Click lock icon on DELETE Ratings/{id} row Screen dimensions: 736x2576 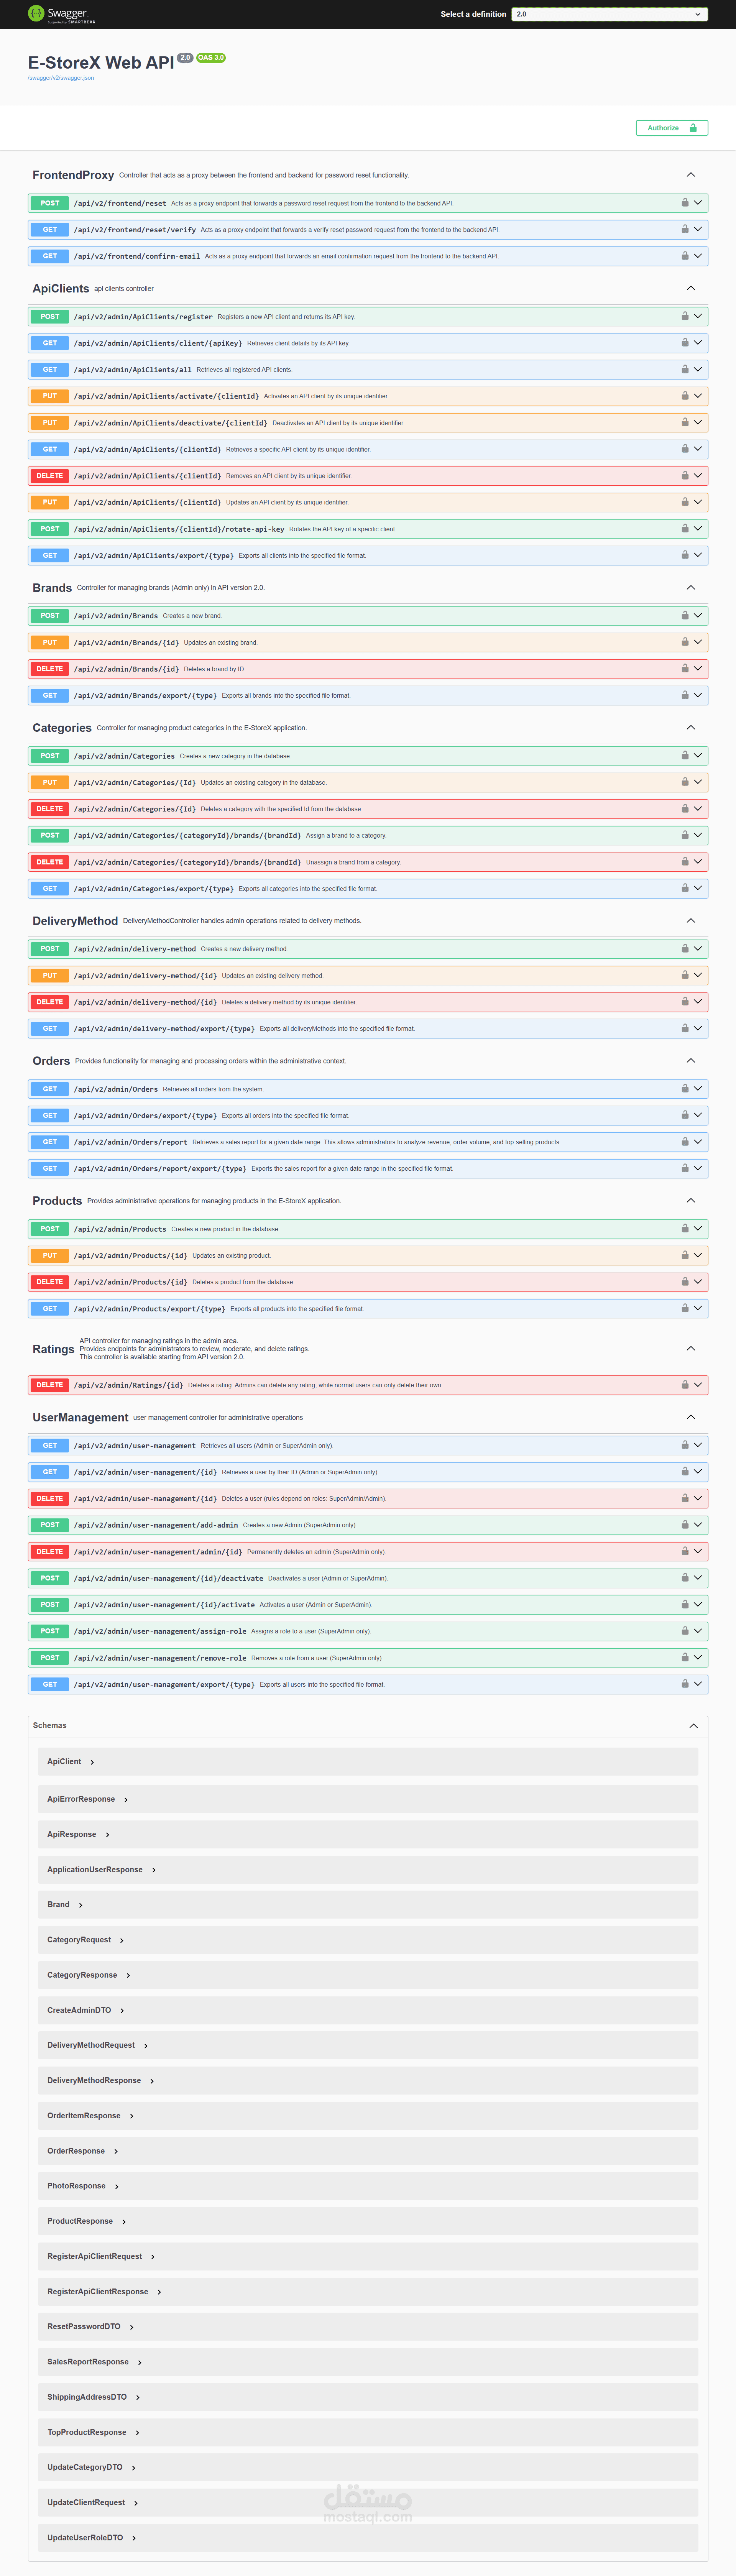click(685, 1385)
